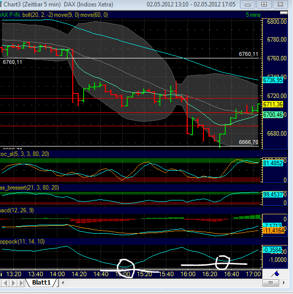The image size is (293, 294).
Task: Maximize the Chart3 window
Action: [x=264, y=4]
